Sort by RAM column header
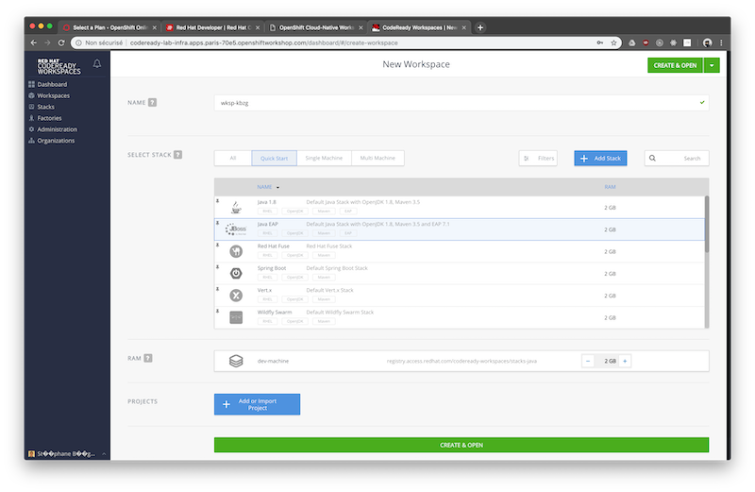755x492 pixels. point(610,187)
